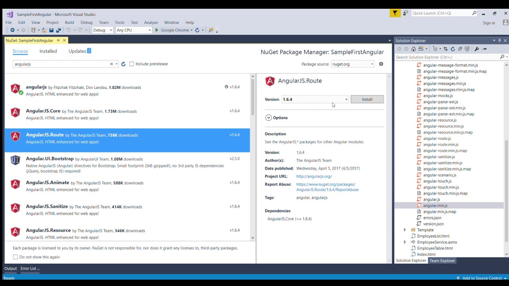This screenshot has width=509, height=286.
Task: Click the New Project toolbar icon
Action: tap(33, 30)
